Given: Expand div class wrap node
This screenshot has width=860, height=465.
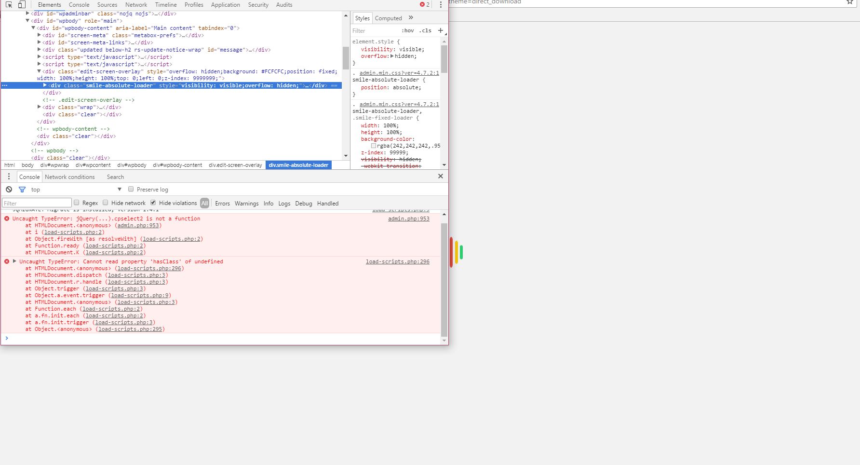Looking at the screenshot, I should tap(39, 107).
